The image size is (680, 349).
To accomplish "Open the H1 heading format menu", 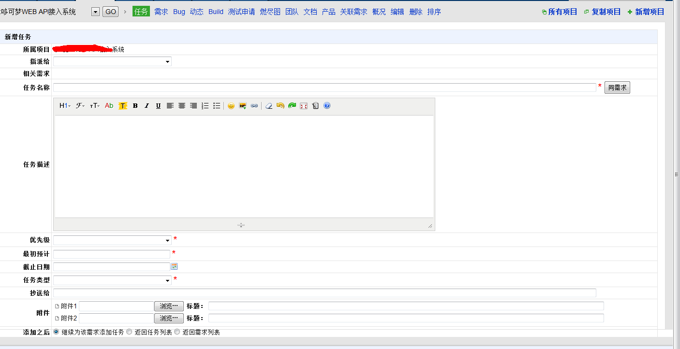I will [65, 106].
